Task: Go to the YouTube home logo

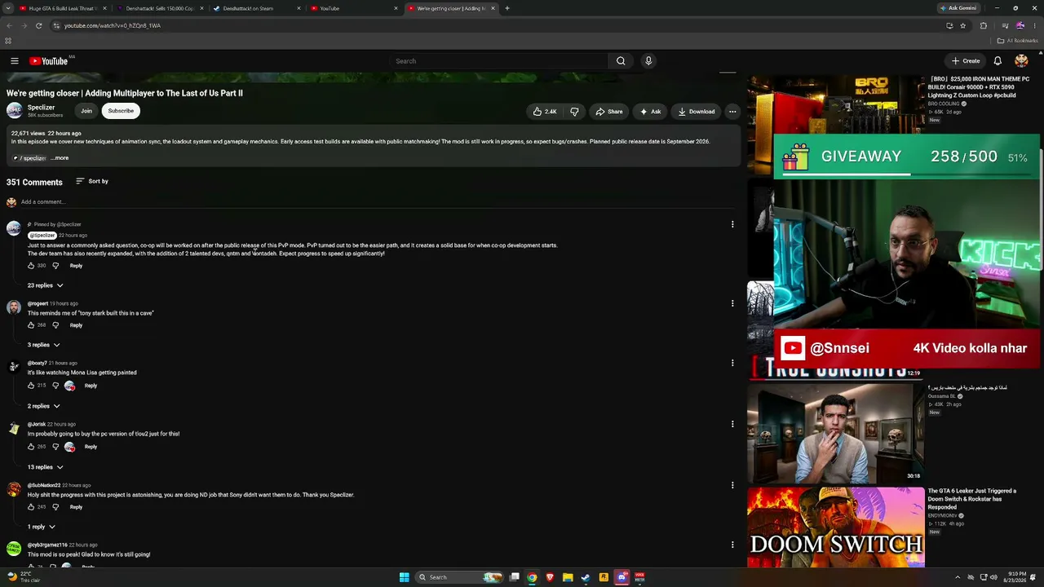Action: (49, 61)
